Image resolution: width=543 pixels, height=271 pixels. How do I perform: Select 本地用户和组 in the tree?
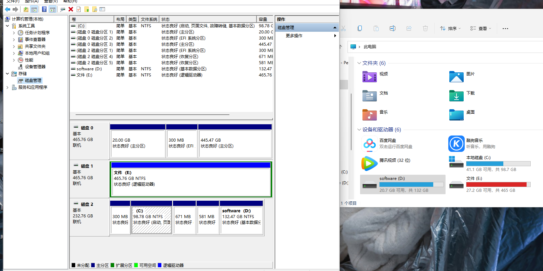point(37,53)
